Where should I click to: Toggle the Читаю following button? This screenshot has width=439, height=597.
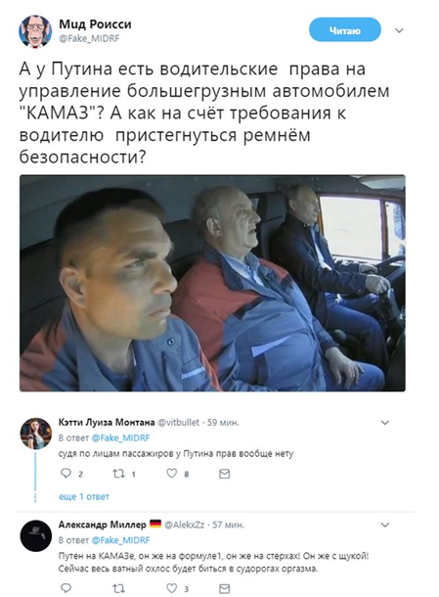(x=345, y=30)
